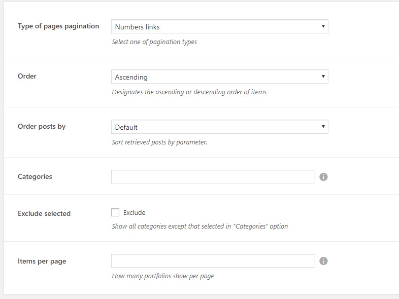The height and width of the screenshot is (299, 399).
Task: Click the 'Order posts by' label
Action: (42, 126)
